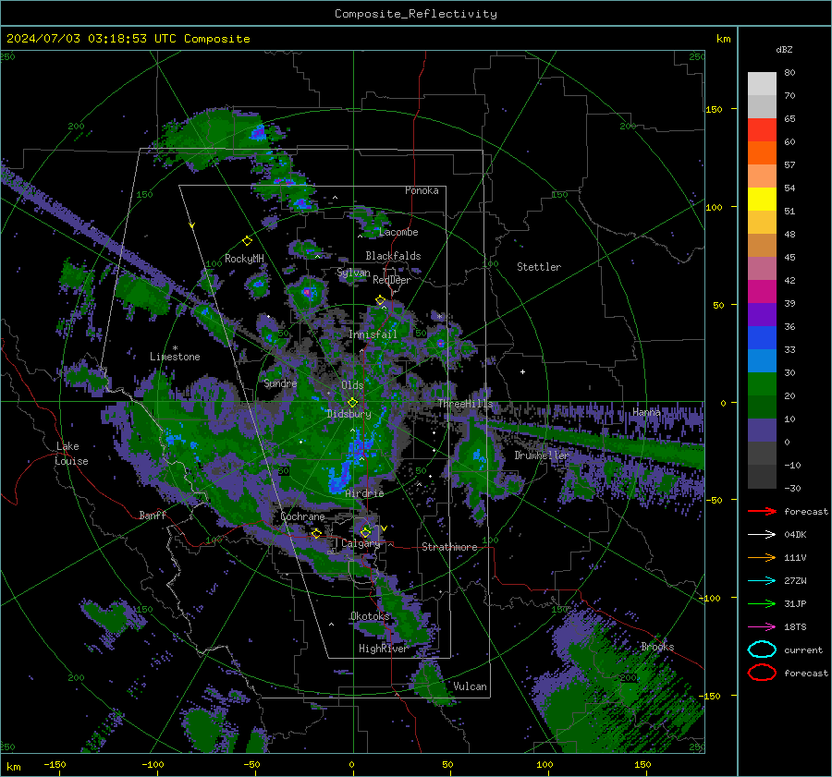Screen dimensions: 832x777
Task: Click the Strathmore label
Action: (x=449, y=547)
